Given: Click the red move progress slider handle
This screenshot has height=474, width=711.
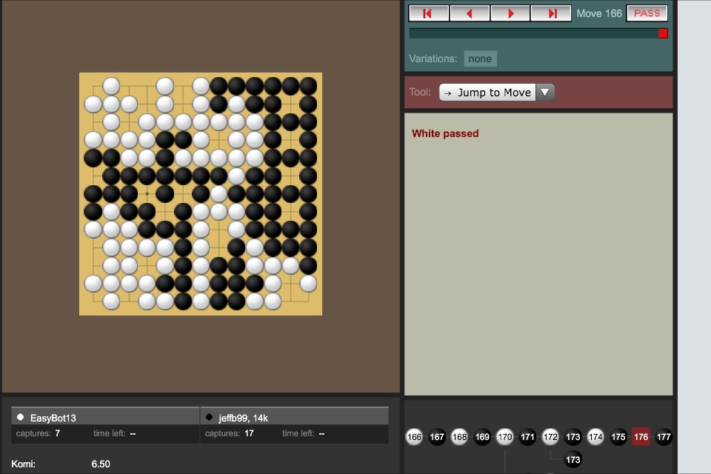Looking at the screenshot, I should [x=663, y=33].
